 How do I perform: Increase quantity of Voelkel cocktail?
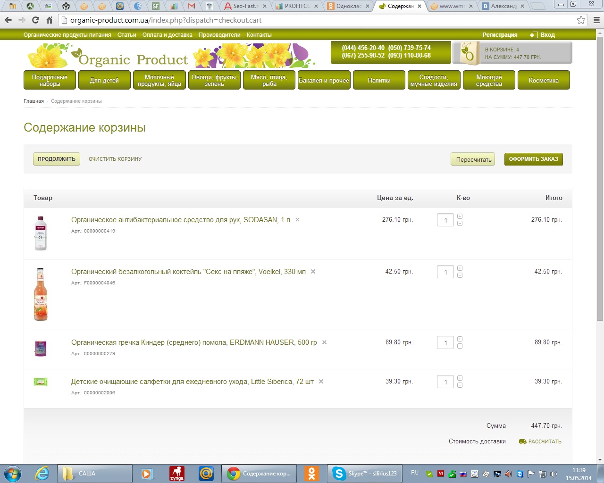tap(460, 268)
